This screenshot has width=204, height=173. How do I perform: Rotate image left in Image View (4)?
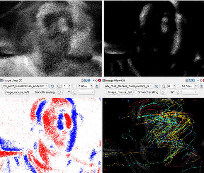tap(60, 92)
